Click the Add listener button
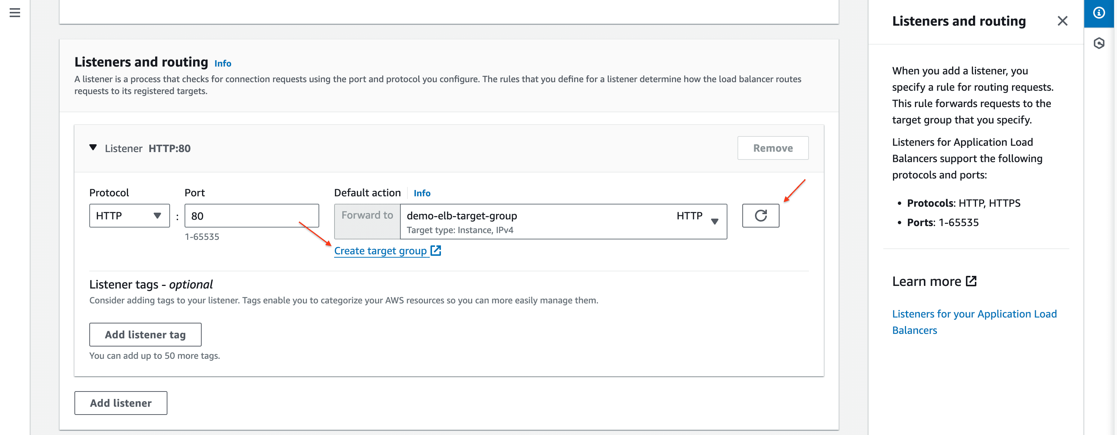1117x435 pixels. point(121,403)
